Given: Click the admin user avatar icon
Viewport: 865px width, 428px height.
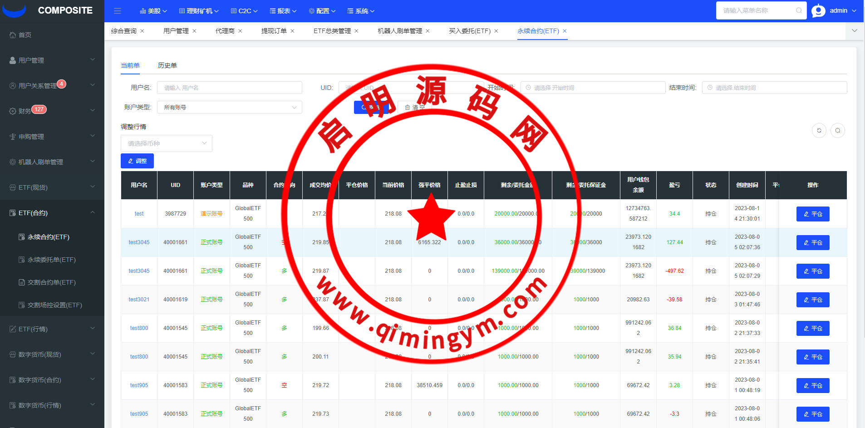Looking at the screenshot, I should click(x=818, y=10).
